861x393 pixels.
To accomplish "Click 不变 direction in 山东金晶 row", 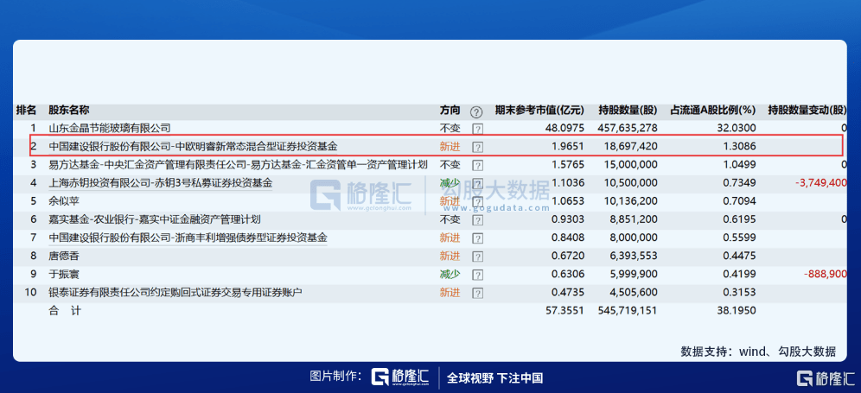I will point(450,128).
